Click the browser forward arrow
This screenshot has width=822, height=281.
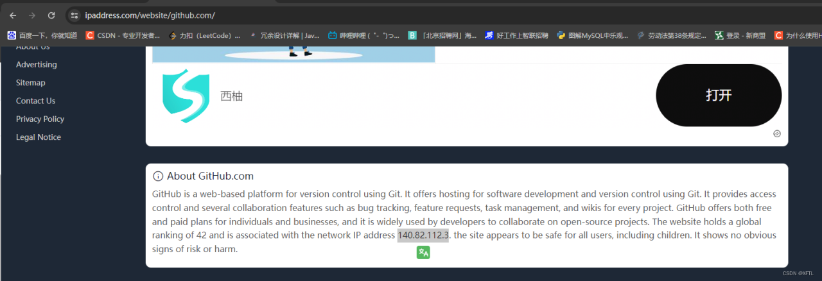32,15
